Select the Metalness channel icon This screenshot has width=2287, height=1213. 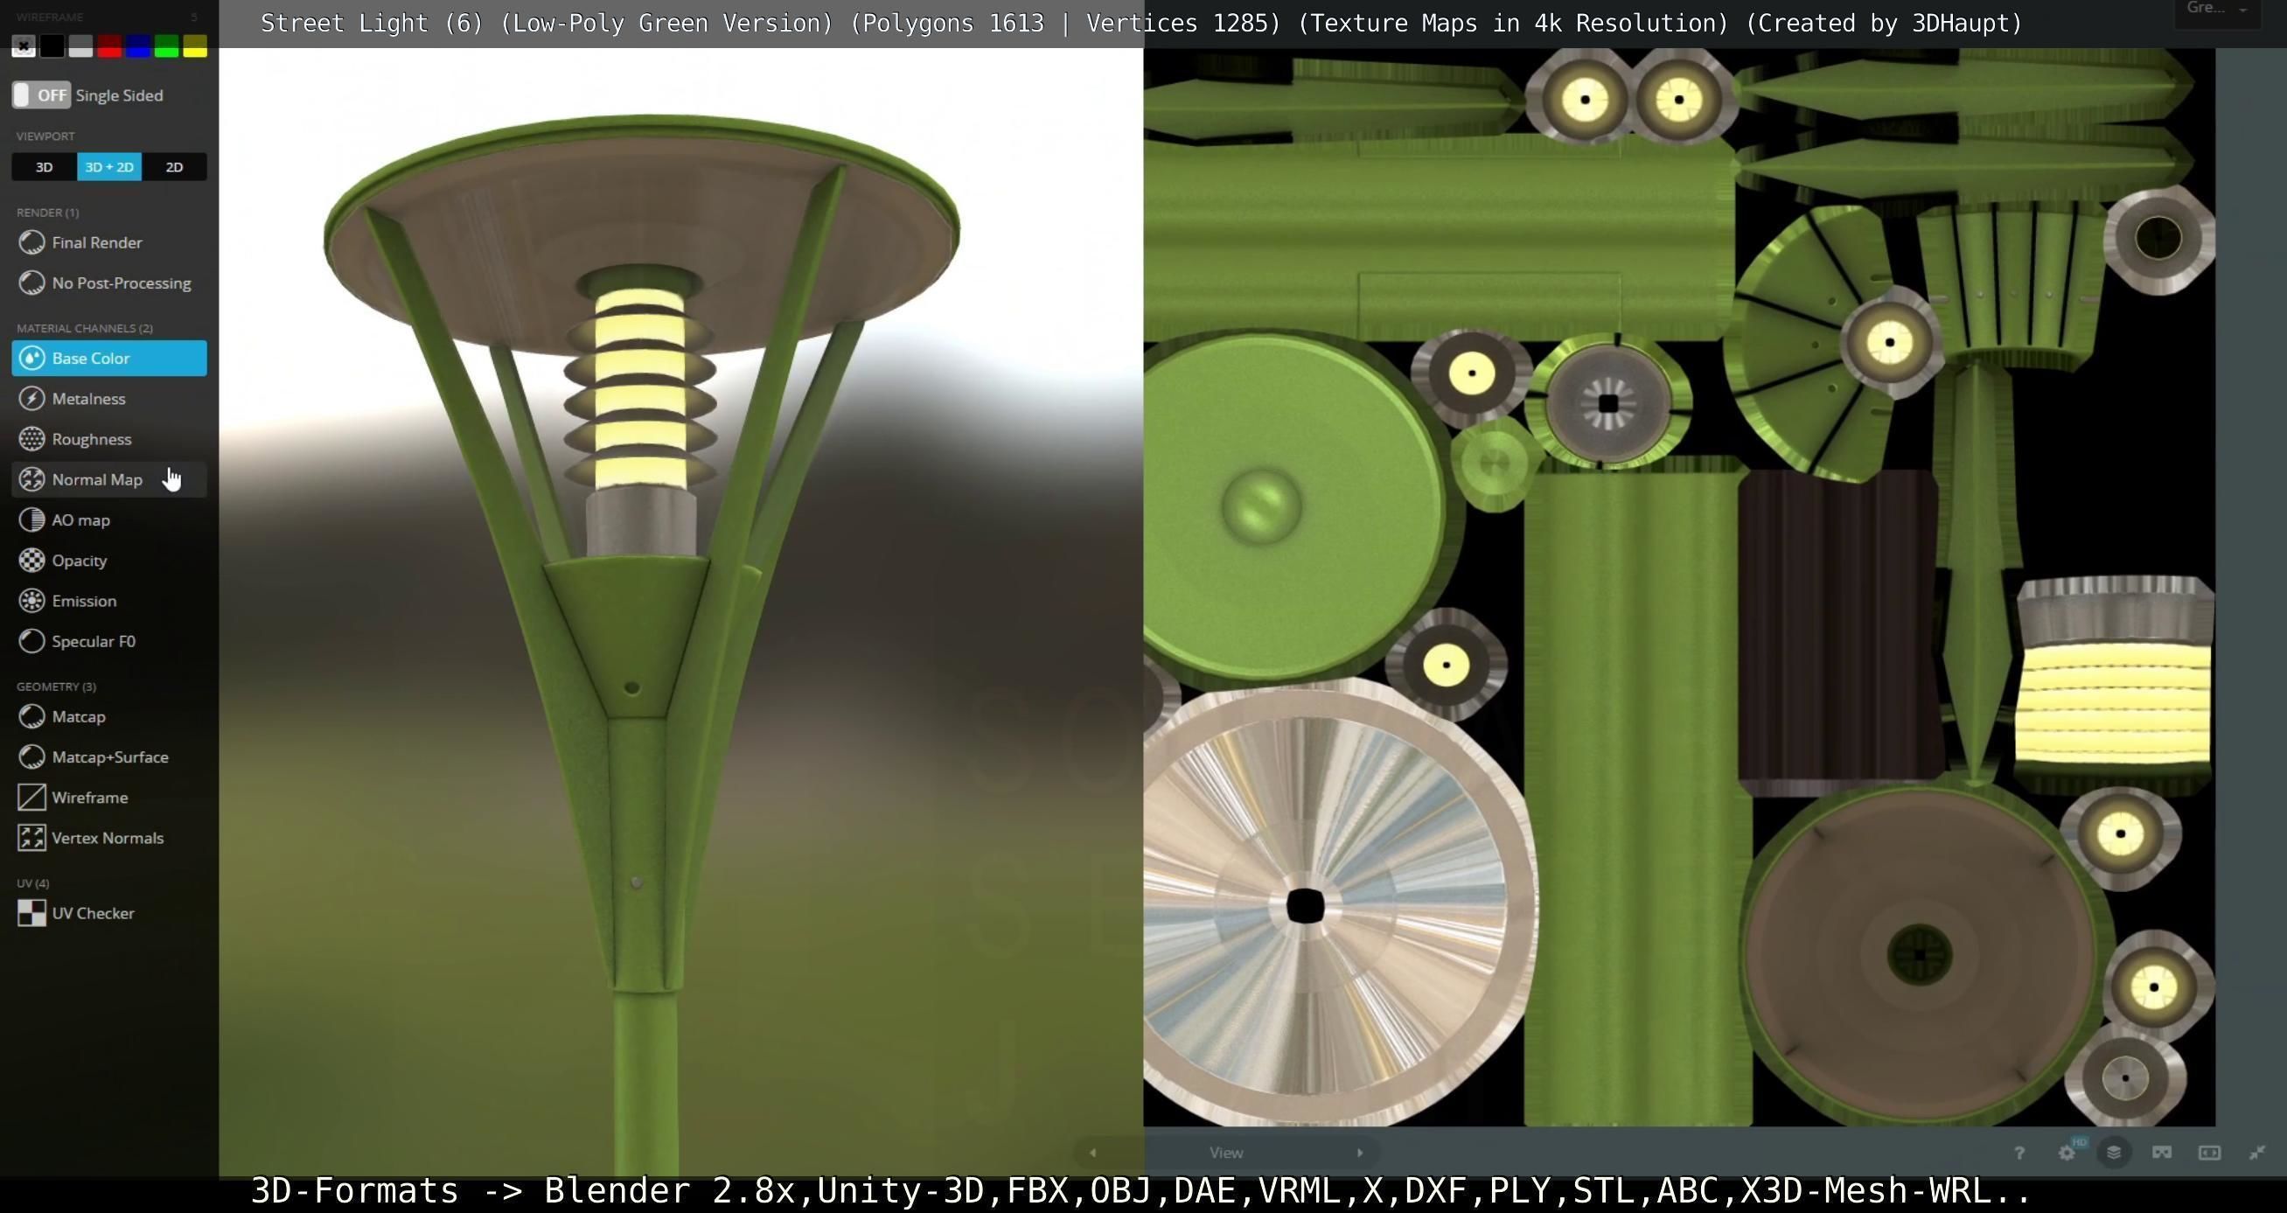tap(32, 399)
